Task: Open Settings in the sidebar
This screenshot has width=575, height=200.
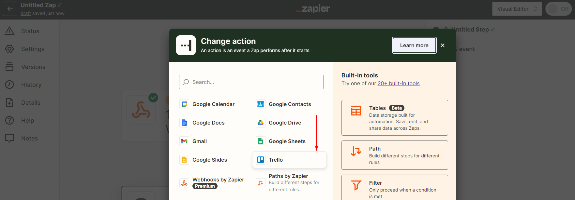Action: click(33, 49)
